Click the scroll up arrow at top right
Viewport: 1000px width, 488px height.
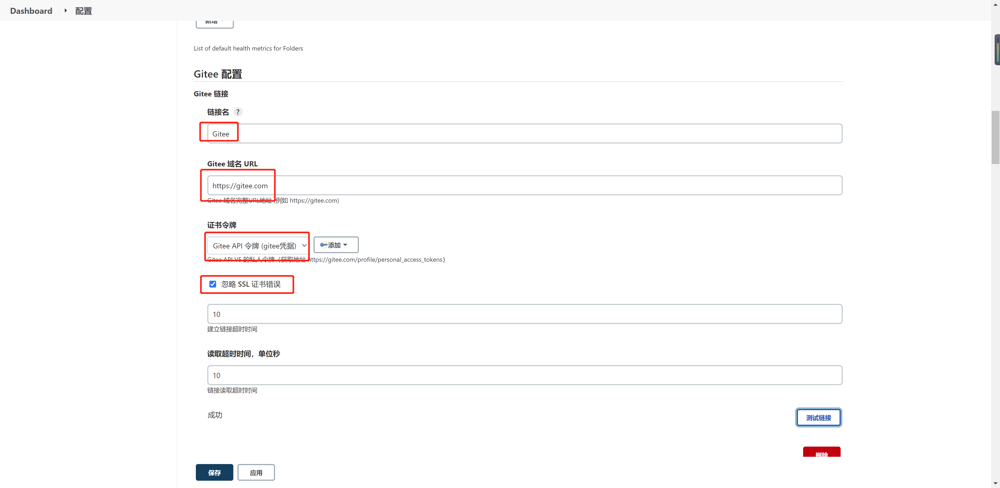click(995, 4)
